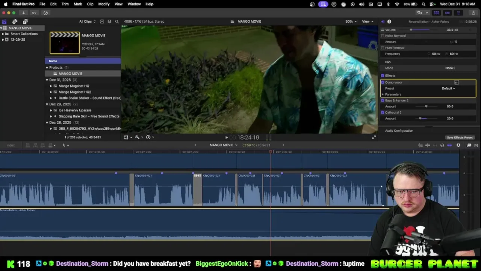This screenshot has width=481, height=271.
Task: Toggle filmstrip or list clip appearance
Action: (x=102, y=21)
